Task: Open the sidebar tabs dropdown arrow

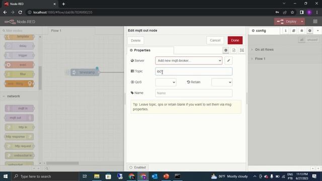Action: click(x=317, y=31)
